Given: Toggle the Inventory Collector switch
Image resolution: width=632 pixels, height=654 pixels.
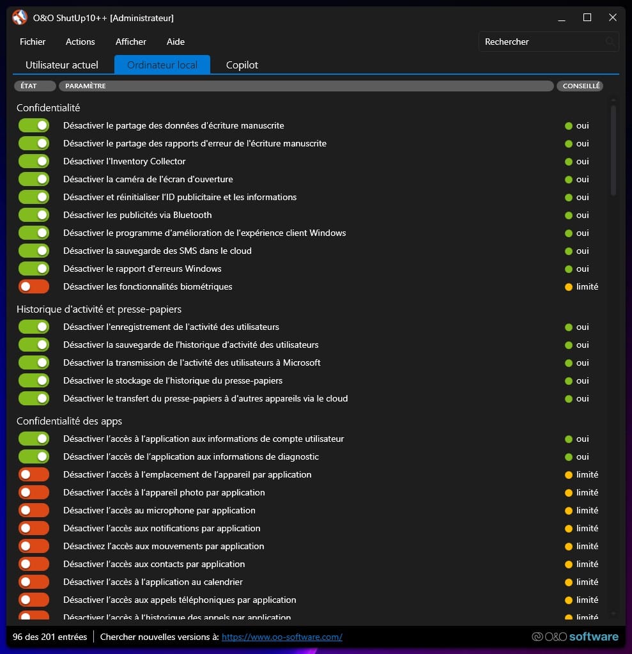Looking at the screenshot, I should point(34,161).
